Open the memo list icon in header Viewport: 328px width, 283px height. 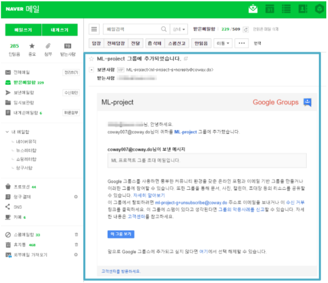point(286,9)
